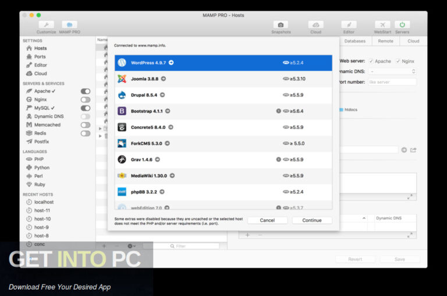This screenshot has width=447, height=296.
Task: Click the Filter search field
Action: point(181,246)
